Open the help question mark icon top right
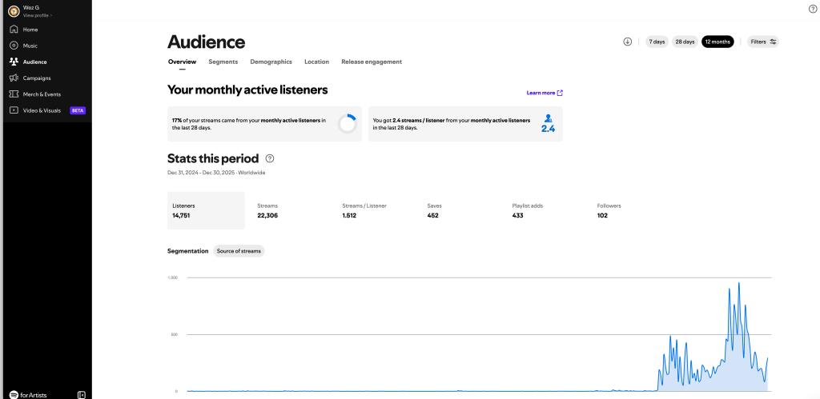 (x=812, y=10)
